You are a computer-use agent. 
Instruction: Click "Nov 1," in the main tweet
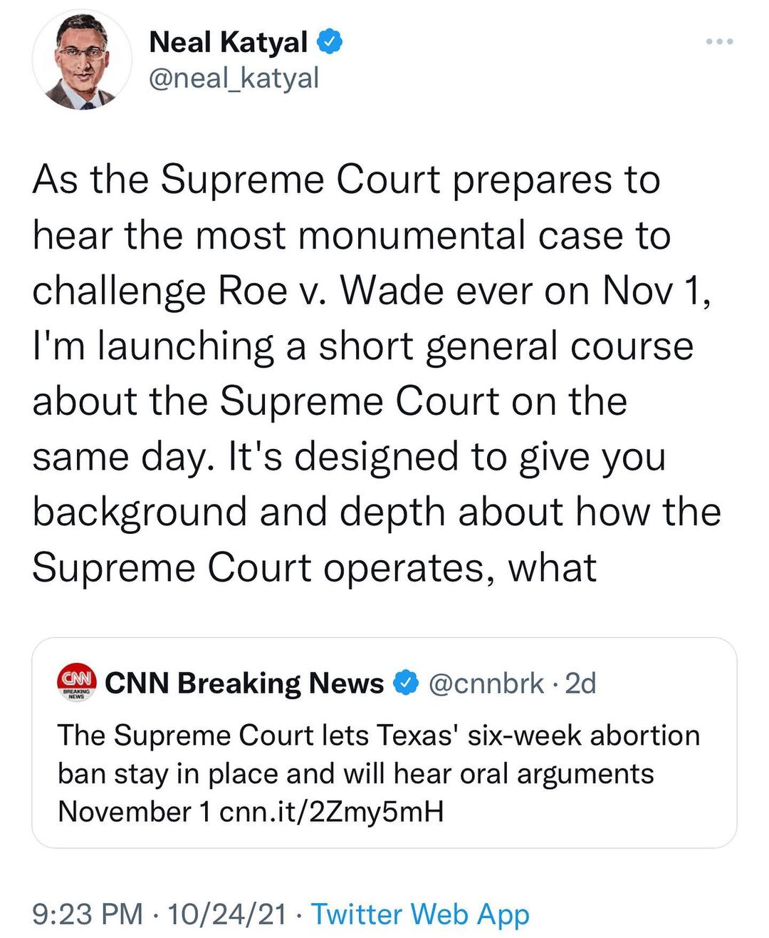click(656, 291)
